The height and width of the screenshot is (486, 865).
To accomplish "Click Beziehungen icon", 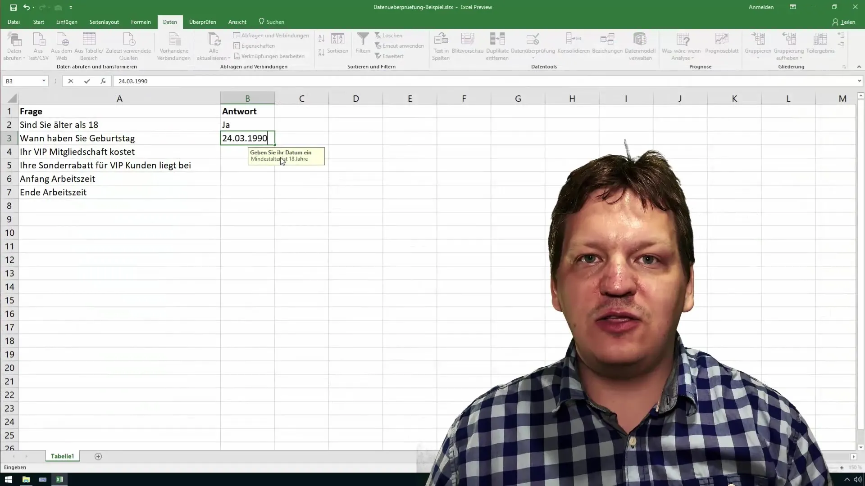I will pyautogui.click(x=607, y=43).
